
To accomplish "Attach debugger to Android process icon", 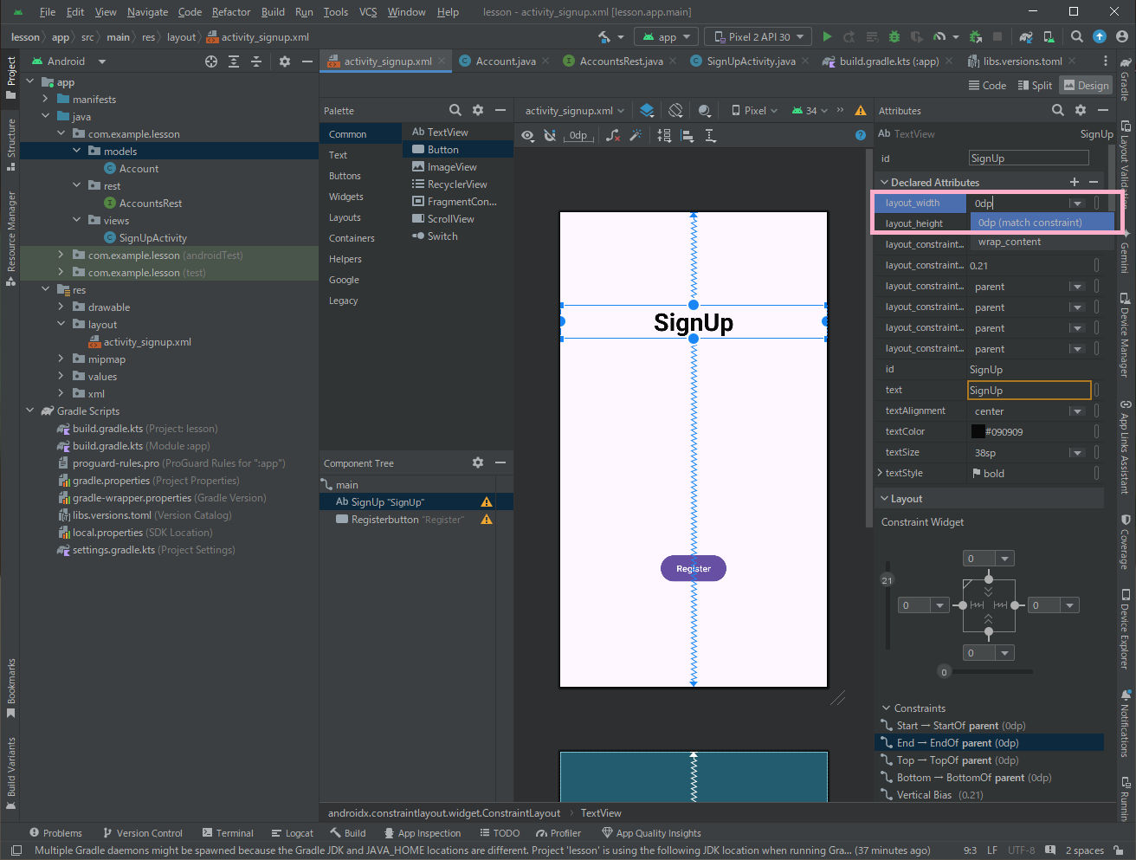I will (976, 36).
